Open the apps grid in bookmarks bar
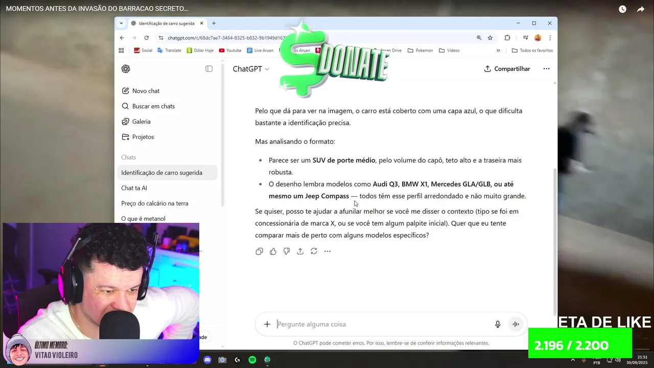The width and height of the screenshot is (654, 368). tap(121, 51)
